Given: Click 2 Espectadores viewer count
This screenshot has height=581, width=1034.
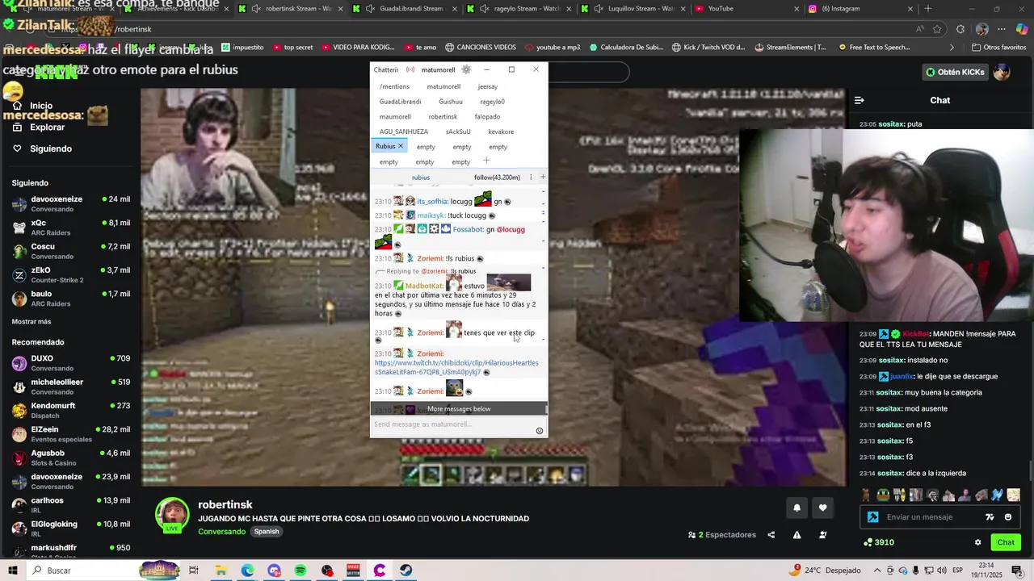Looking at the screenshot, I should [721, 534].
